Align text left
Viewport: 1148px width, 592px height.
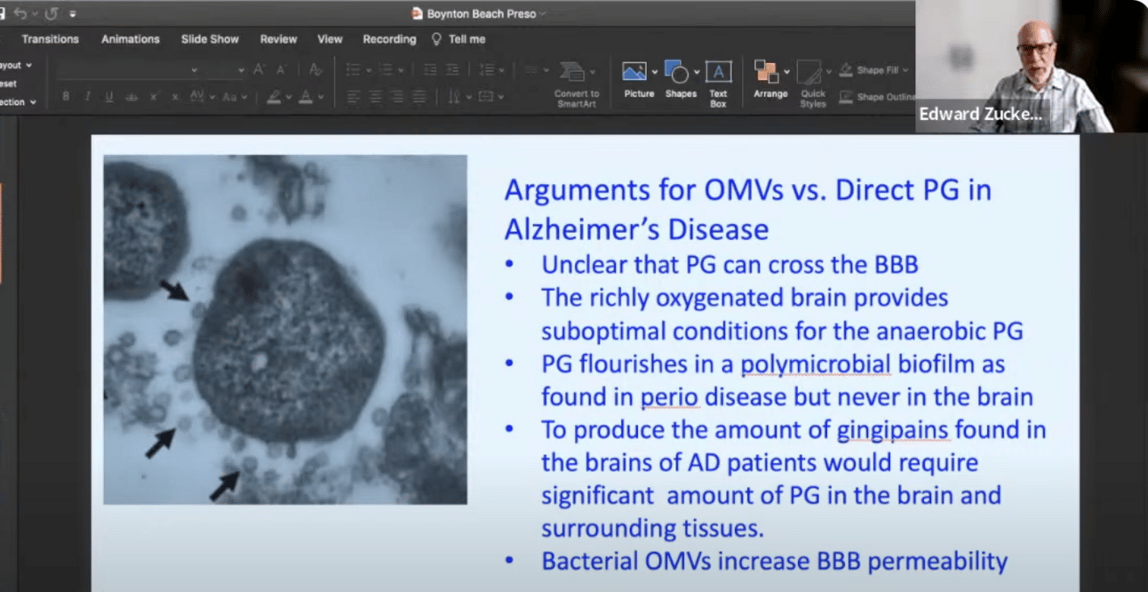pos(352,97)
